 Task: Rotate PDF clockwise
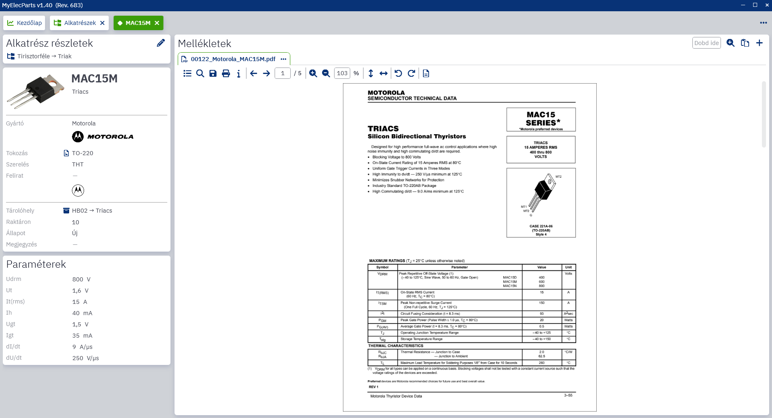411,73
